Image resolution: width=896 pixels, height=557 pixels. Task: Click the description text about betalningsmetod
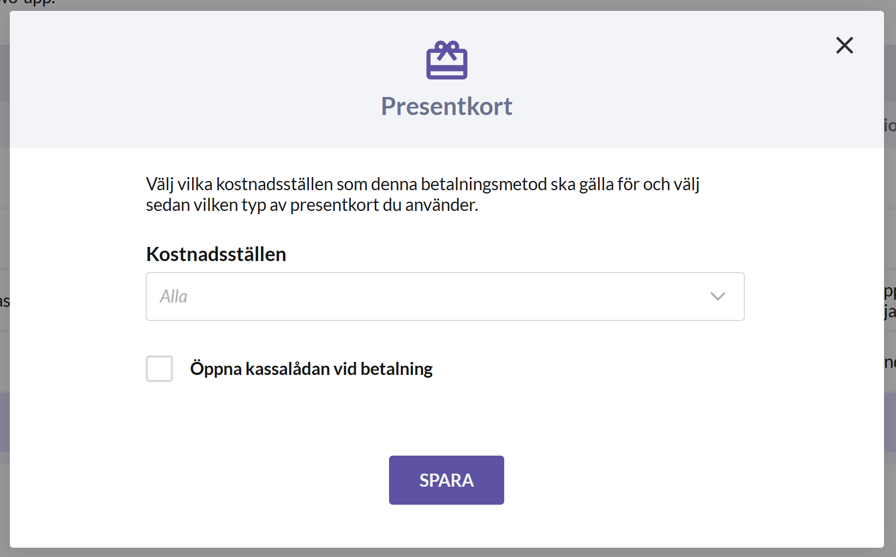click(x=422, y=195)
